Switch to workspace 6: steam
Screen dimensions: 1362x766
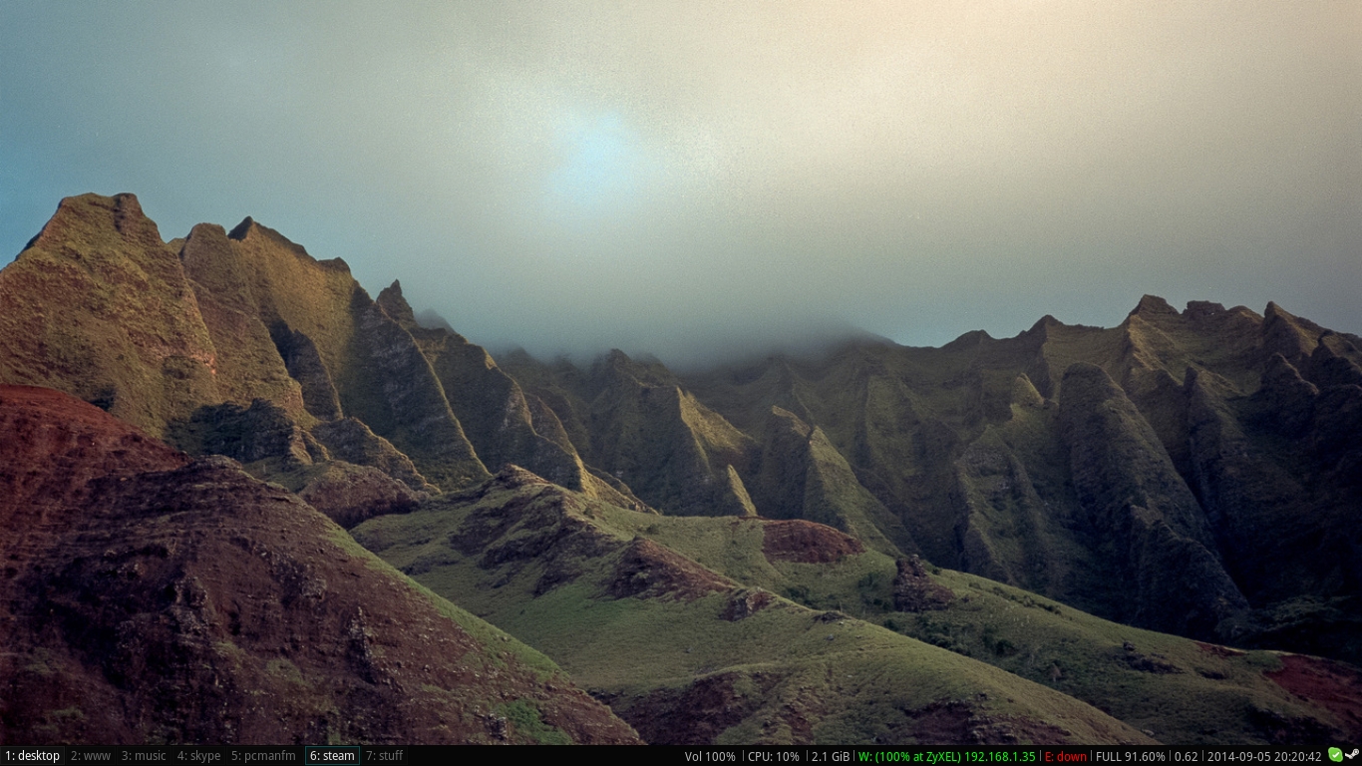(332, 756)
